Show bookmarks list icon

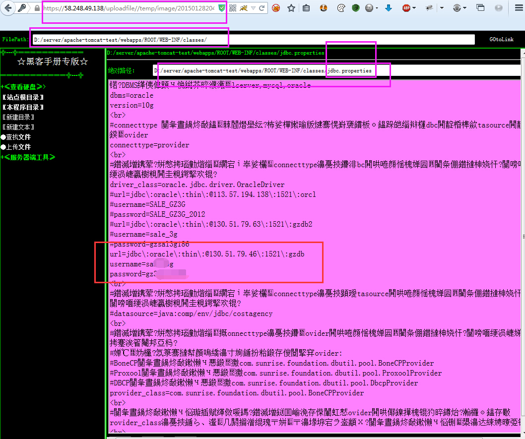click(306, 8)
